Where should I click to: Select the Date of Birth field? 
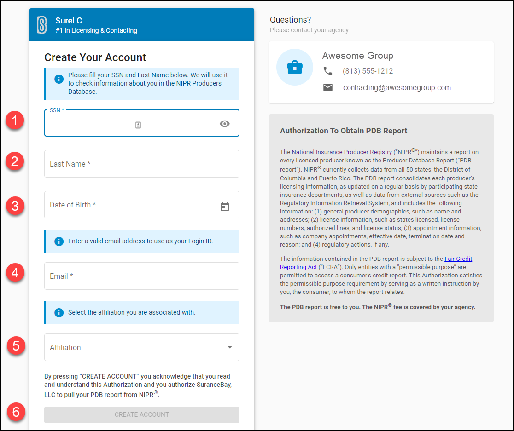[x=141, y=205]
